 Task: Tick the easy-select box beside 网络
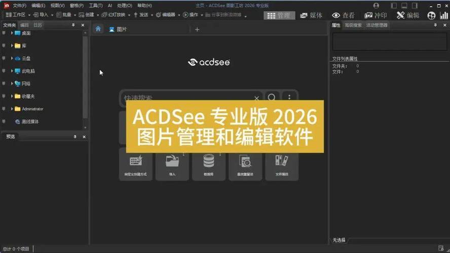pyautogui.click(x=4, y=83)
